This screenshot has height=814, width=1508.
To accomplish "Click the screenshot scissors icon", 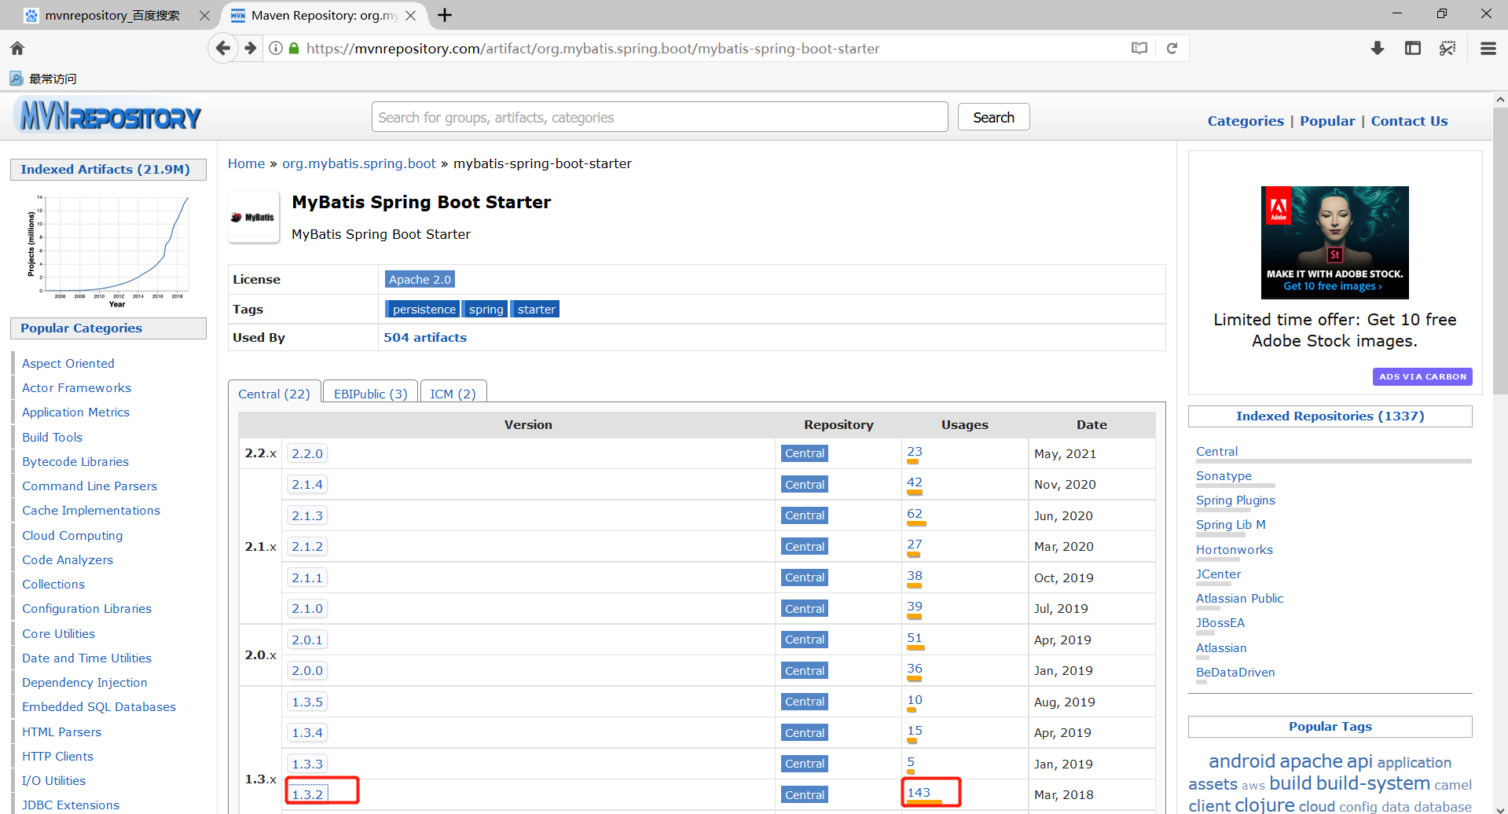I will click(1447, 49).
